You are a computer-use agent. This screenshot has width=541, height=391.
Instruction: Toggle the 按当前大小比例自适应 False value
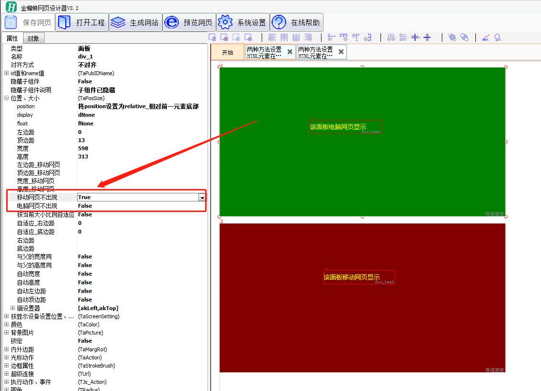click(x=85, y=214)
